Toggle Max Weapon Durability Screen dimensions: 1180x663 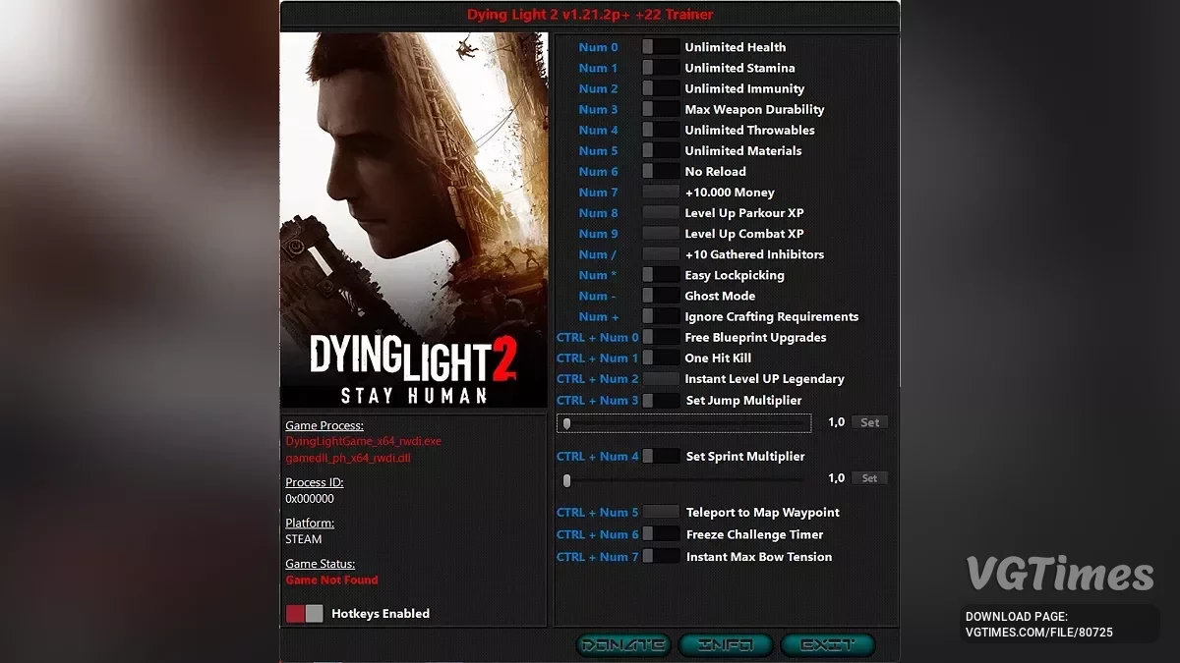659,109
